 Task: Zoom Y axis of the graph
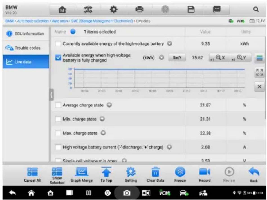pos(241,58)
